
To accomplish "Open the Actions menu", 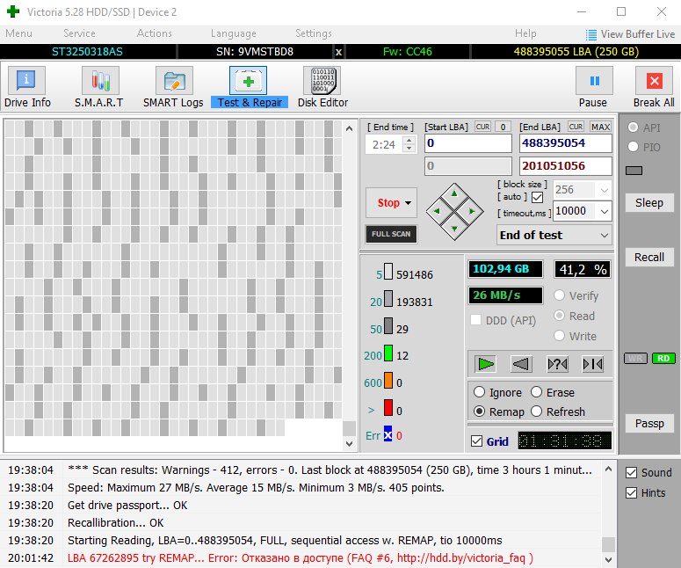I will (154, 33).
